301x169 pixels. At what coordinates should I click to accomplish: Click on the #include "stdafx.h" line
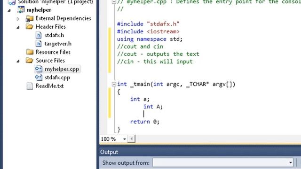[148, 24]
